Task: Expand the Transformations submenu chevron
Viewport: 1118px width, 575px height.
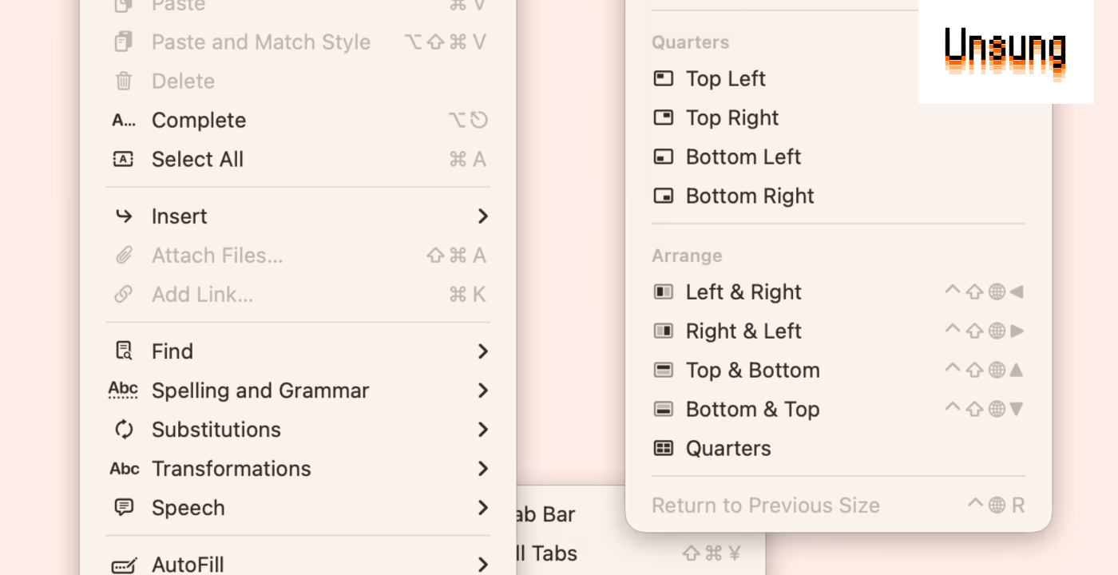Action: 482,469
